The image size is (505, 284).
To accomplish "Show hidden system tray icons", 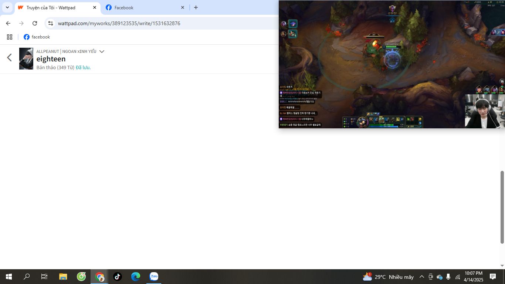I will coord(421,277).
